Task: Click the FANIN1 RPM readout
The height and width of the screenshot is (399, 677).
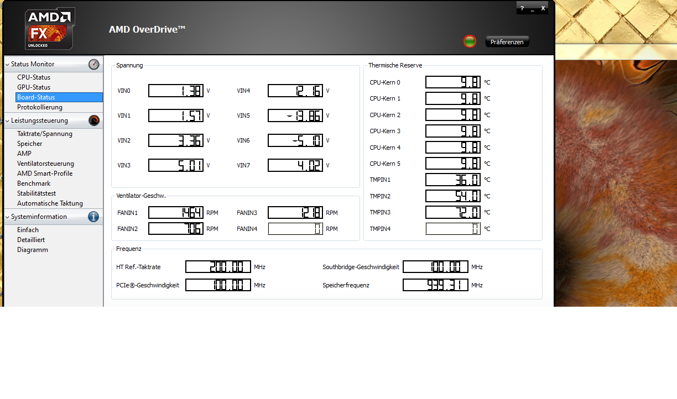Action: tap(176, 213)
